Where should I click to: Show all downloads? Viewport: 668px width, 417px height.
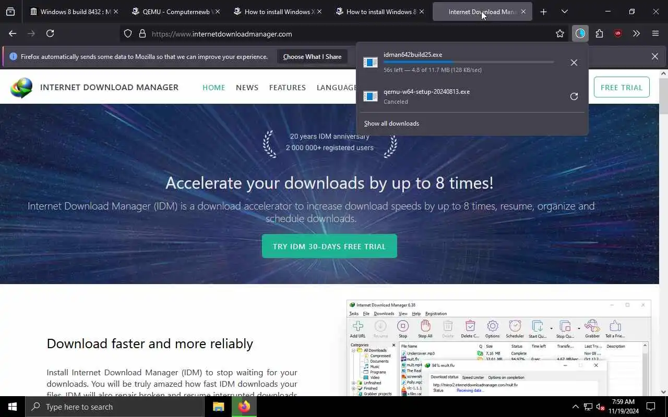[391, 124]
